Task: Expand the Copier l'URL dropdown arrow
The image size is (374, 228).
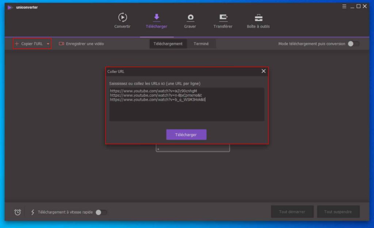Action: click(48, 44)
